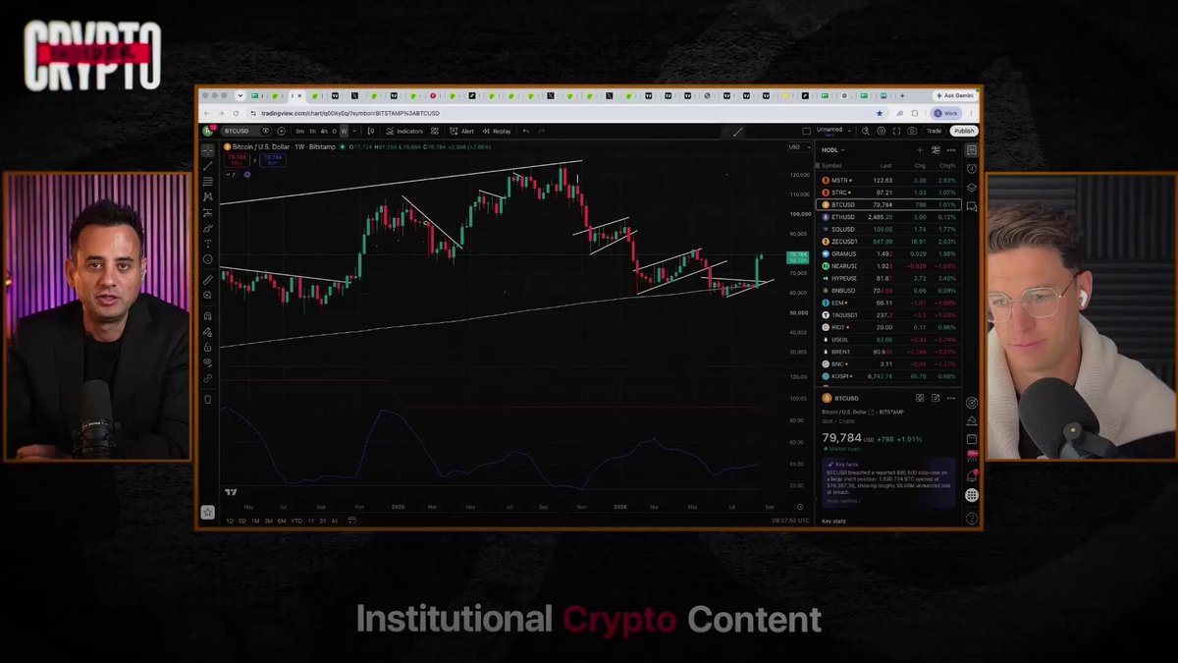The image size is (1178, 663).
Task: Toggle magnet mode for drawings
Action: point(207,316)
